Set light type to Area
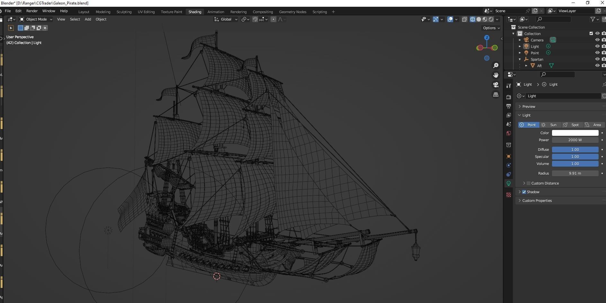606x303 pixels. pyautogui.click(x=594, y=125)
